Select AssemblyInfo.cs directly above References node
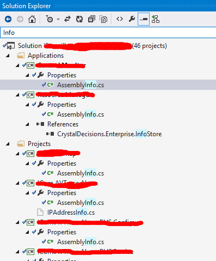Screen dimensions: 216x261 pyautogui.click(x=81, y=114)
